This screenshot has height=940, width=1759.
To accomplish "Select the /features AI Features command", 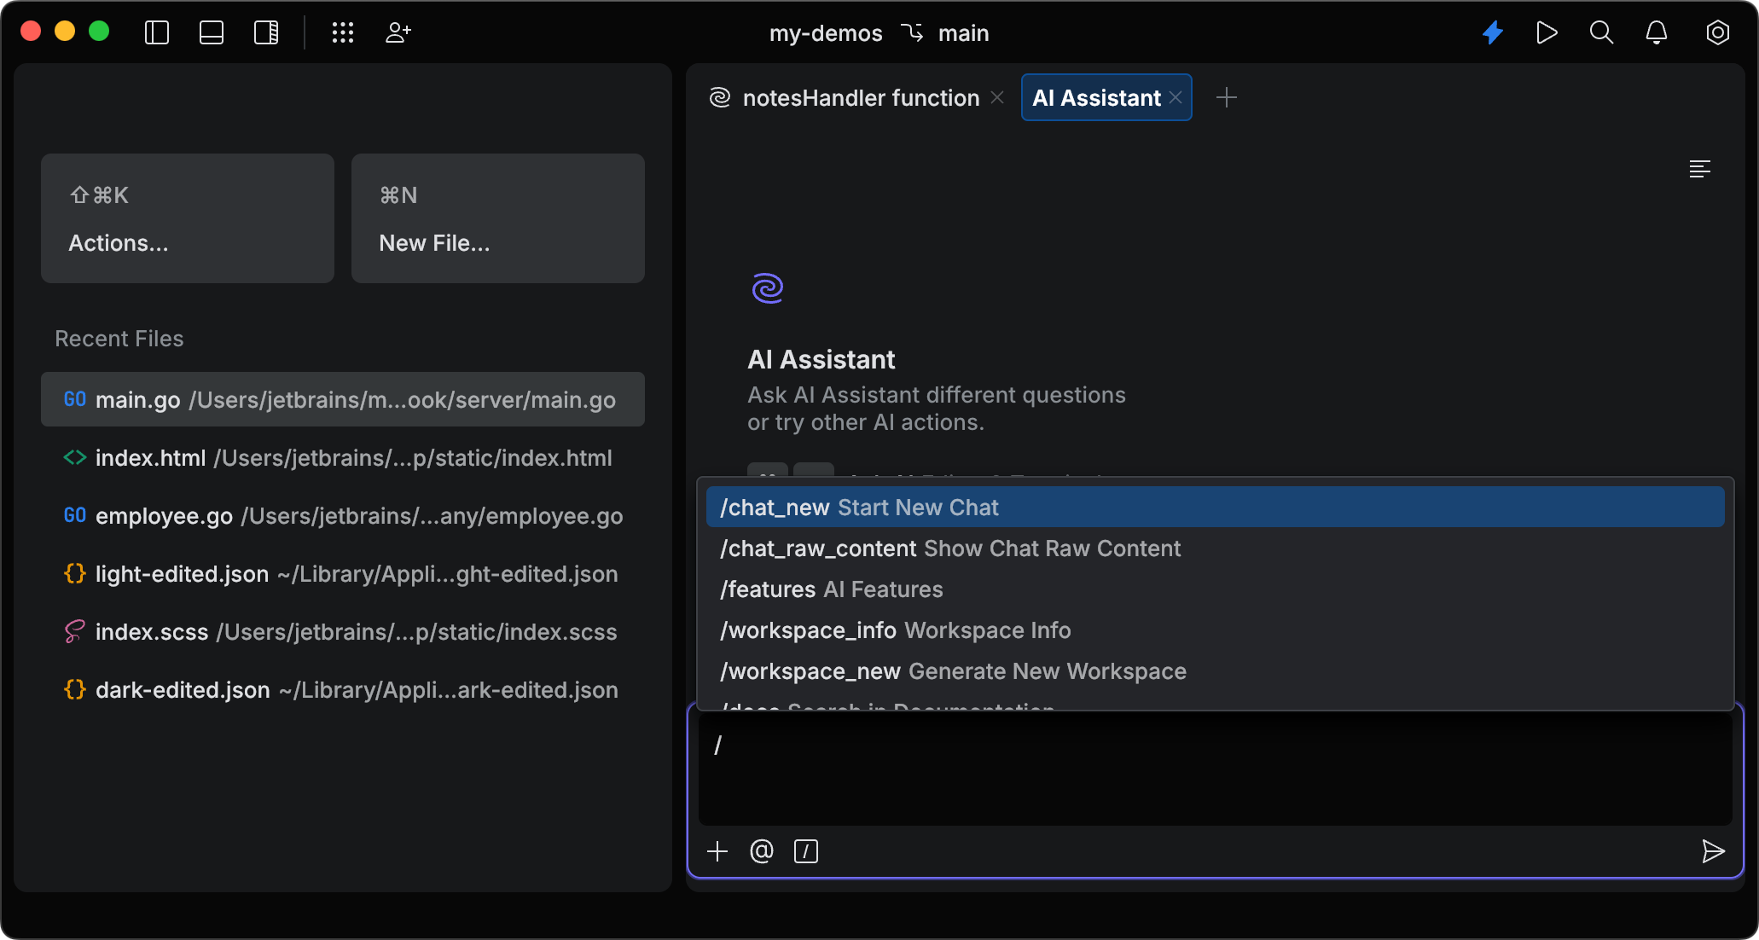I will click(x=831, y=589).
